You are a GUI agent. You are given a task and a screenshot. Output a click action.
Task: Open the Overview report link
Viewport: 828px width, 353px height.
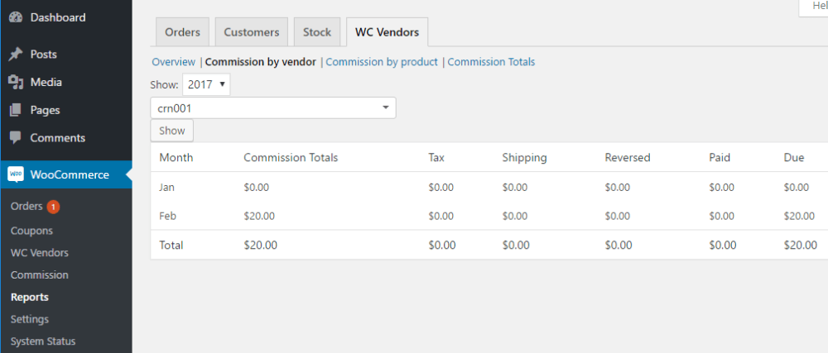[173, 62]
